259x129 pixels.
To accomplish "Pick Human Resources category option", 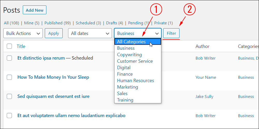I will coord(135,81).
